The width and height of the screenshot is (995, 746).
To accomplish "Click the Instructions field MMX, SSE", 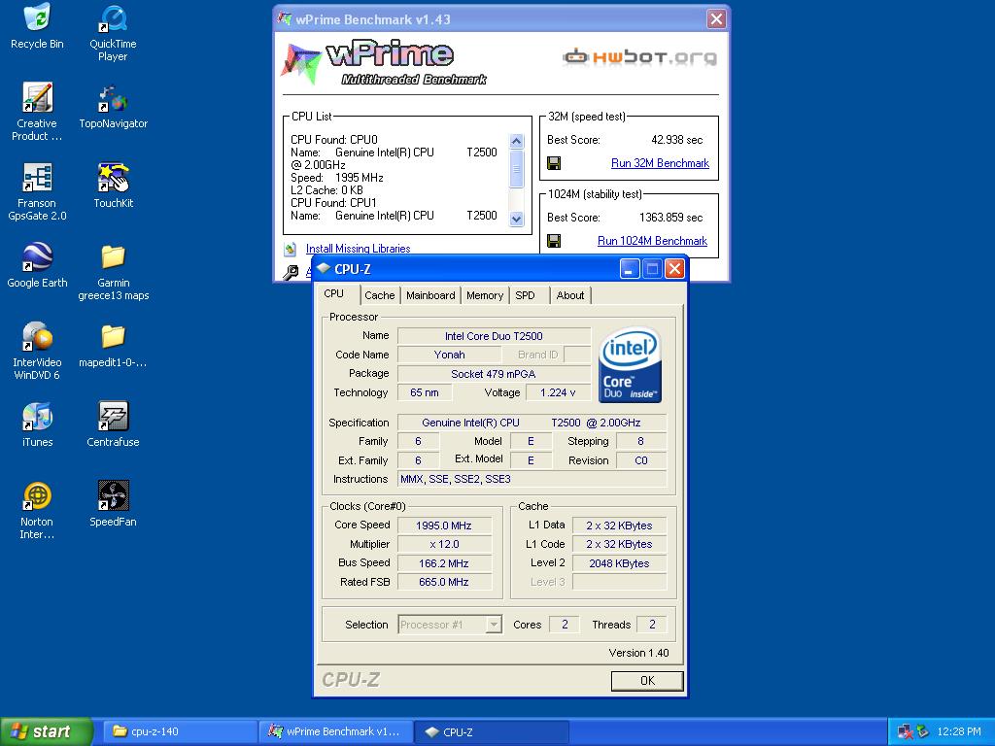I will [x=532, y=479].
